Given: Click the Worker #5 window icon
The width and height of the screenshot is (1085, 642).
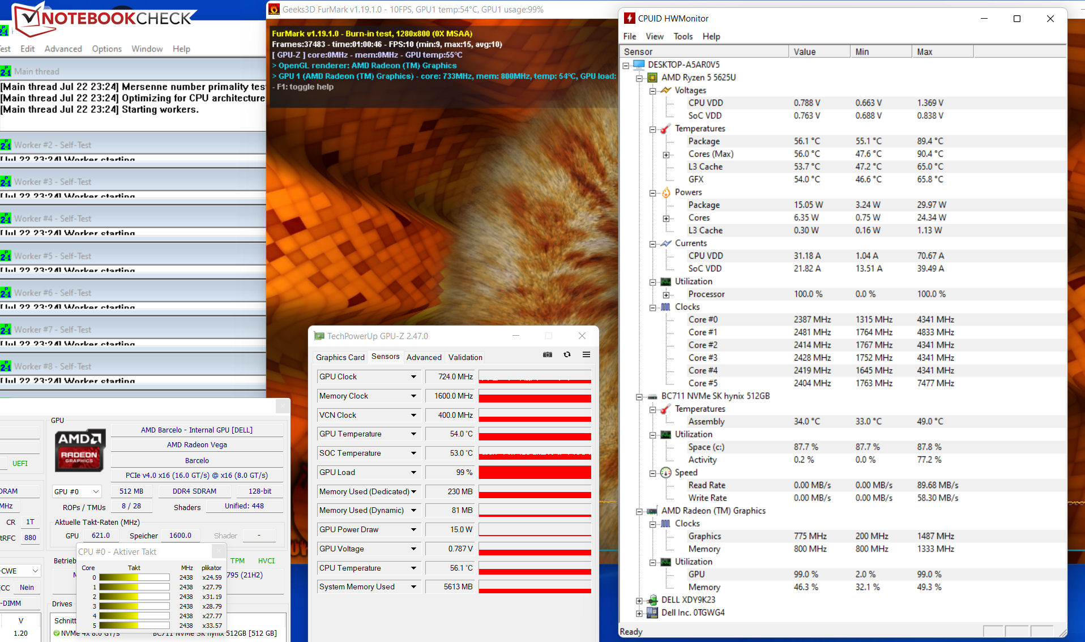Looking at the screenshot, I should point(6,256).
